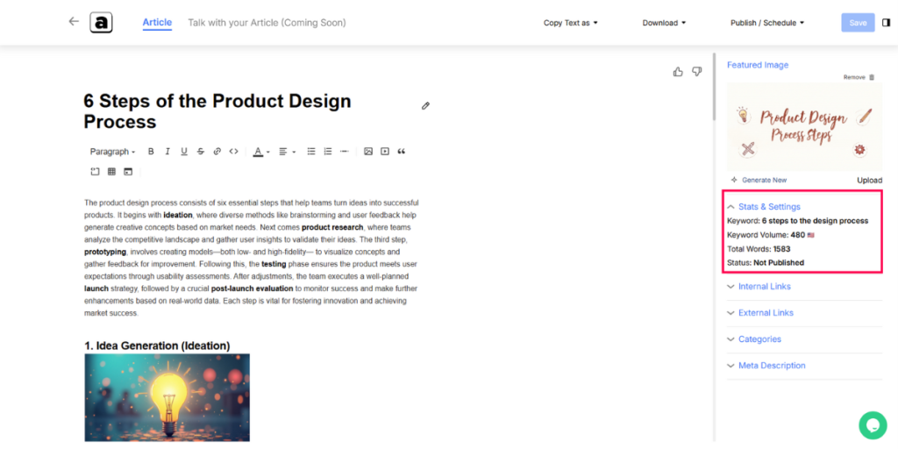
Task: Open the Publish / Schedule dropdown
Action: [x=767, y=23]
